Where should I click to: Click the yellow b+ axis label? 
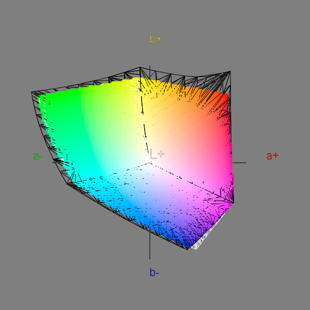point(156,39)
